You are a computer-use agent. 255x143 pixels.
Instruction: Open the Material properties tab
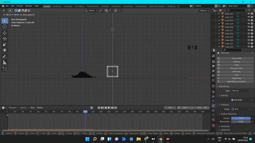(x=214, y=120)
